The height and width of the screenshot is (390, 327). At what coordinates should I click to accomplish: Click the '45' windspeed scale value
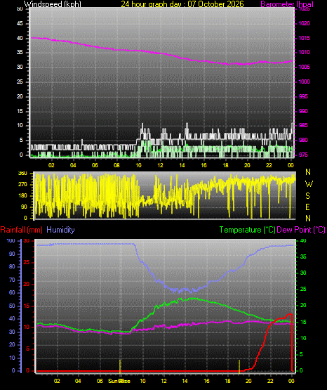point(20,24)
